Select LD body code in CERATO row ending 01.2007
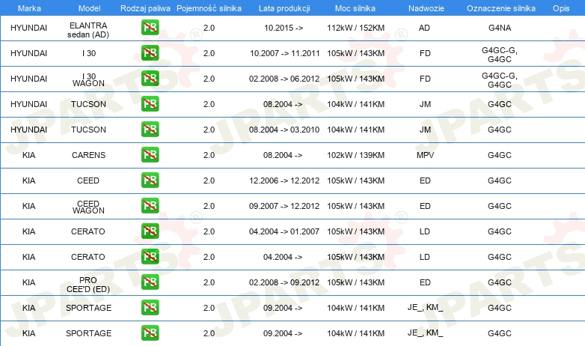This screenshot has height=346, width=585. [425, 231]
